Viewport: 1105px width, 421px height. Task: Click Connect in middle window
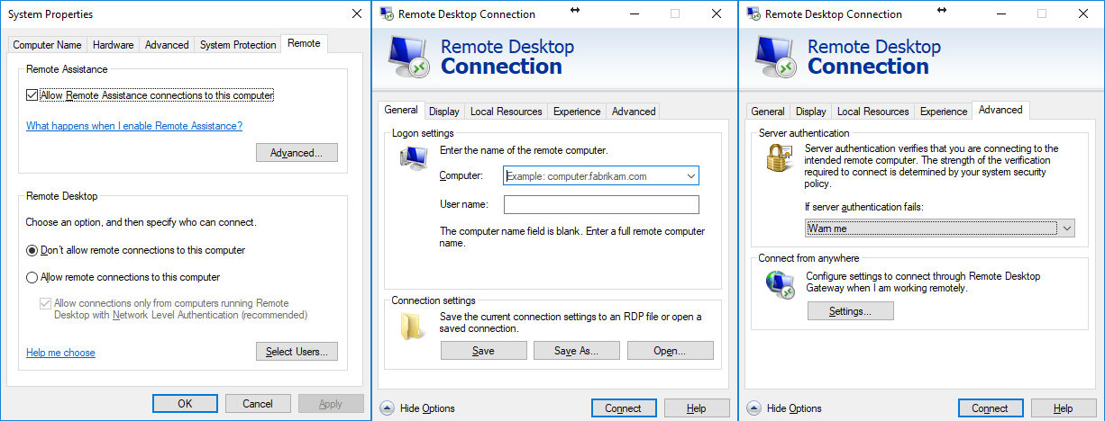623,408
